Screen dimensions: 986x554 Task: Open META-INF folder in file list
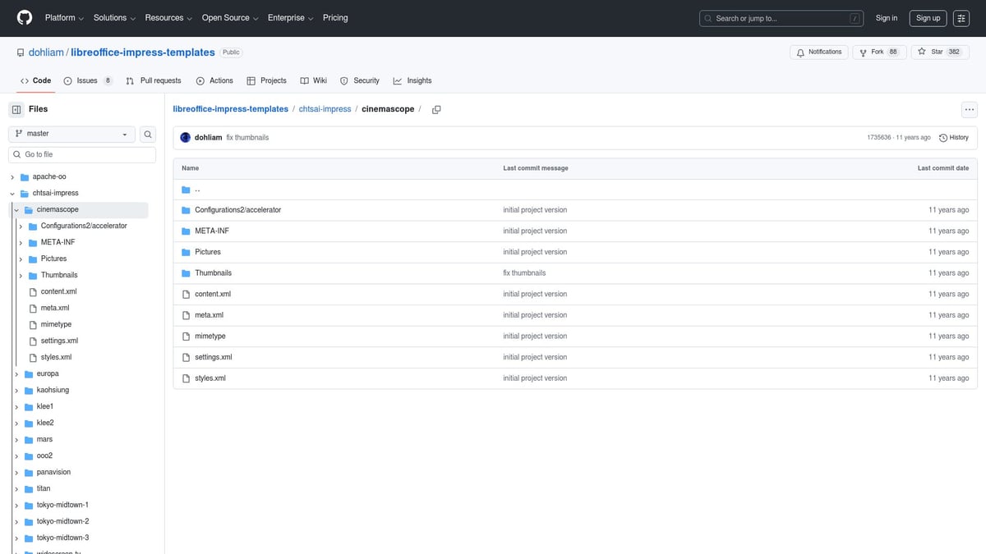click(212, 231)
